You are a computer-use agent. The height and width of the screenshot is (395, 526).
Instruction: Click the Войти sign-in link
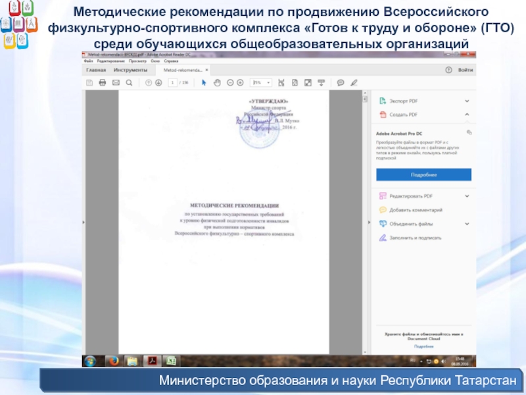pos(466,69)
